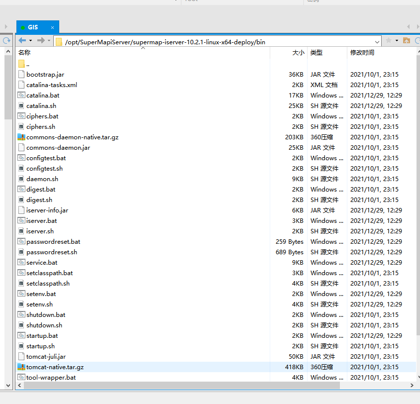Sort by 大小 column header
This screenshot has height=404, width=420.
pos(298,52)
